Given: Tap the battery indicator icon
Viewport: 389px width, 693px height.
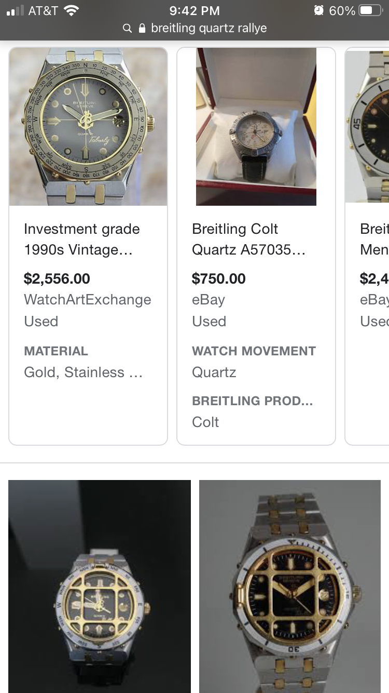Looking at the screenshot, I should [x=370, y=10].
